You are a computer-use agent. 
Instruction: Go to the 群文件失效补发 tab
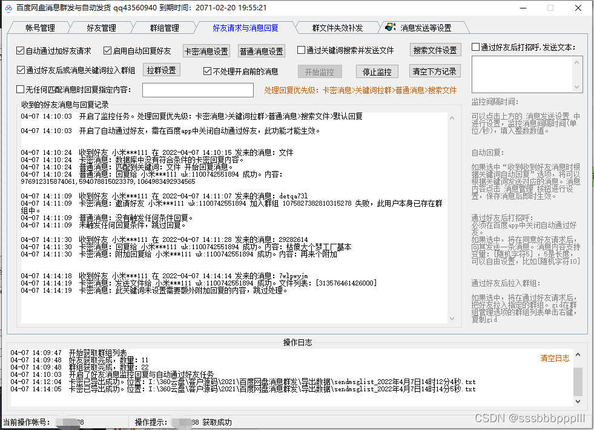[x=337, y=28]
